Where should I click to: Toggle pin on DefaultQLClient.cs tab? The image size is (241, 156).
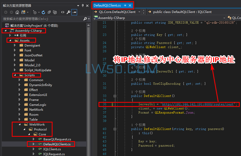(125, 5)
